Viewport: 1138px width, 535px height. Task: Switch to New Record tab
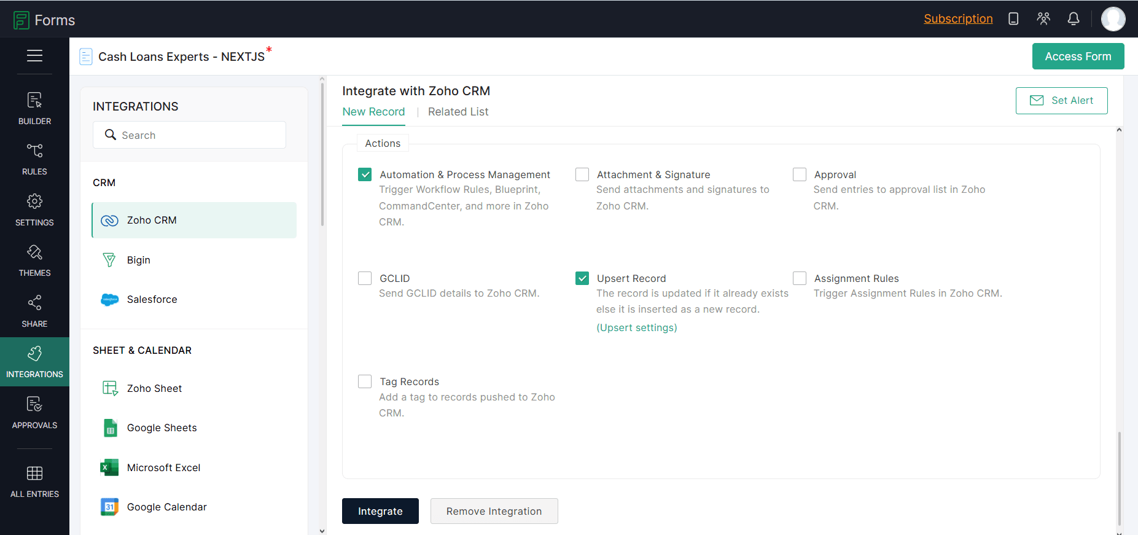[x=373, y=112]
